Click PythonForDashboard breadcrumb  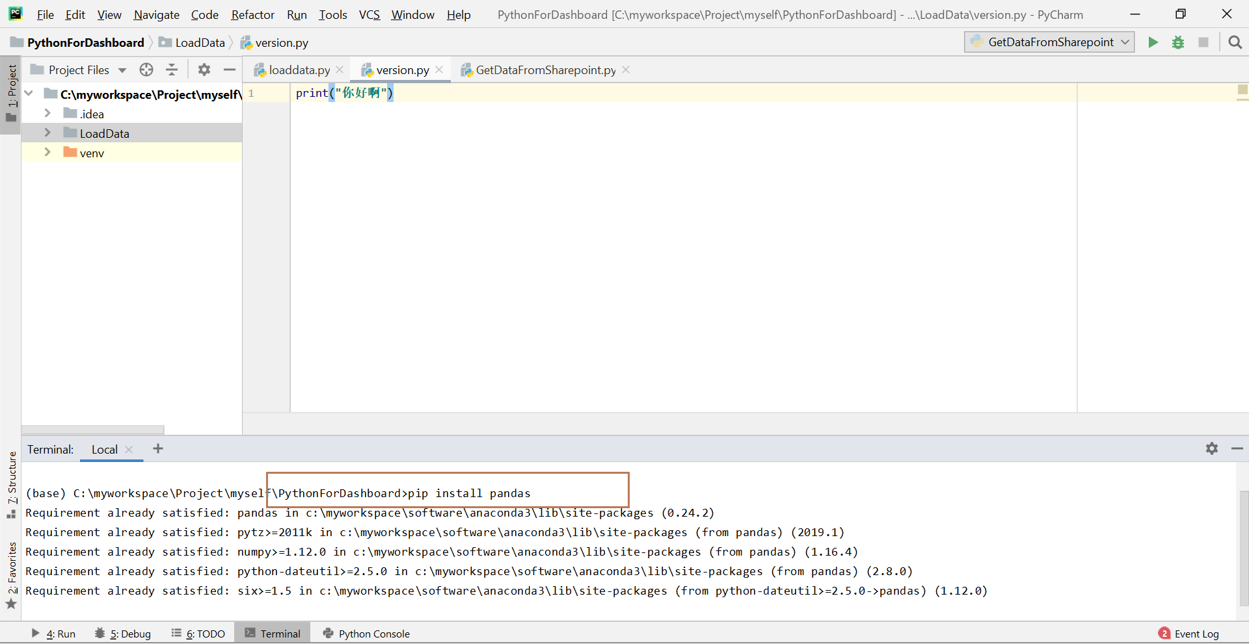pos(78,42)
